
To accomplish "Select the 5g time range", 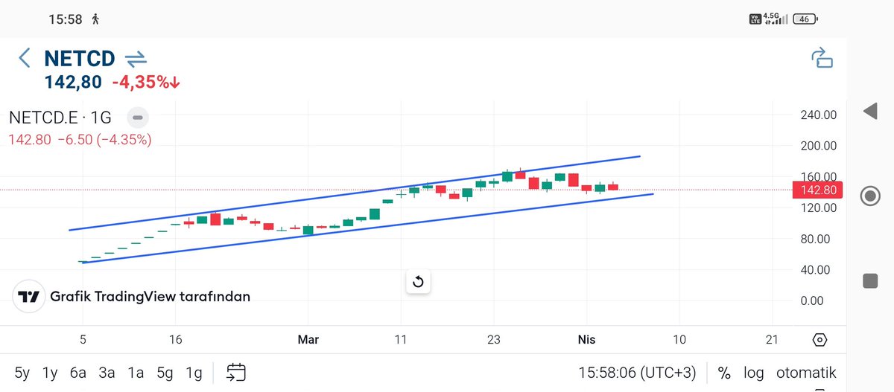I will pos(165,373).
